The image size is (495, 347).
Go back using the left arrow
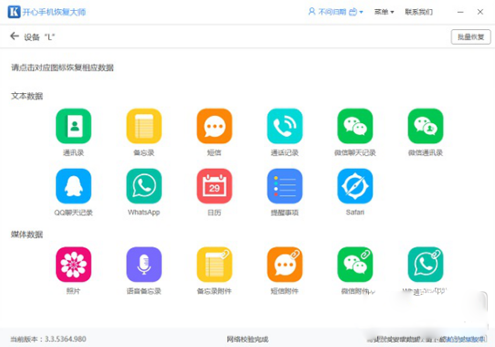coord(15,37)
